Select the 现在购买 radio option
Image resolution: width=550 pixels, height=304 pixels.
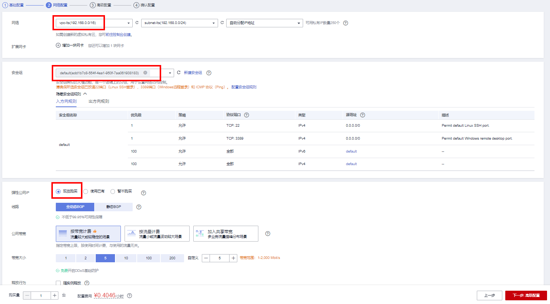(58, 191)
